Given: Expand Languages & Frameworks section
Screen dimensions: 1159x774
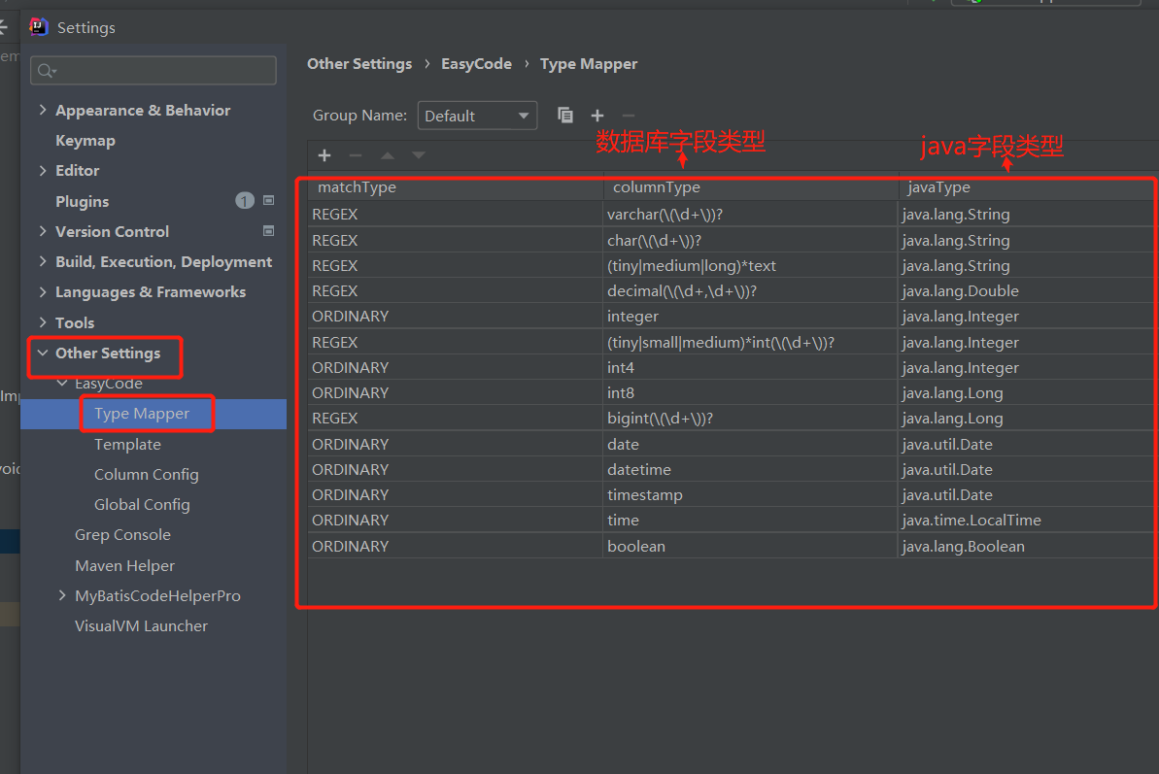Looking at the screenshot, I should pos(43,291).
